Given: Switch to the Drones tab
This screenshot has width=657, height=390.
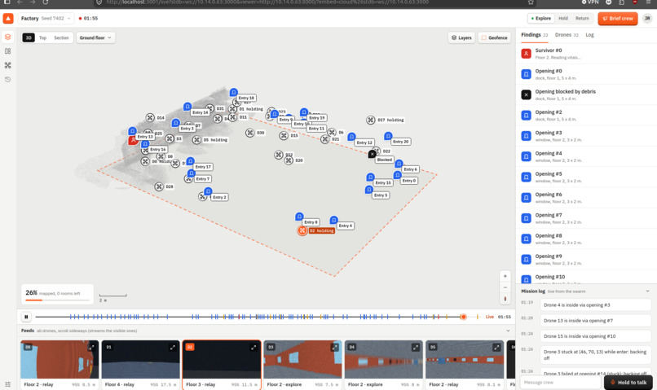Looking at the screenshot, I should click(567, 35).
